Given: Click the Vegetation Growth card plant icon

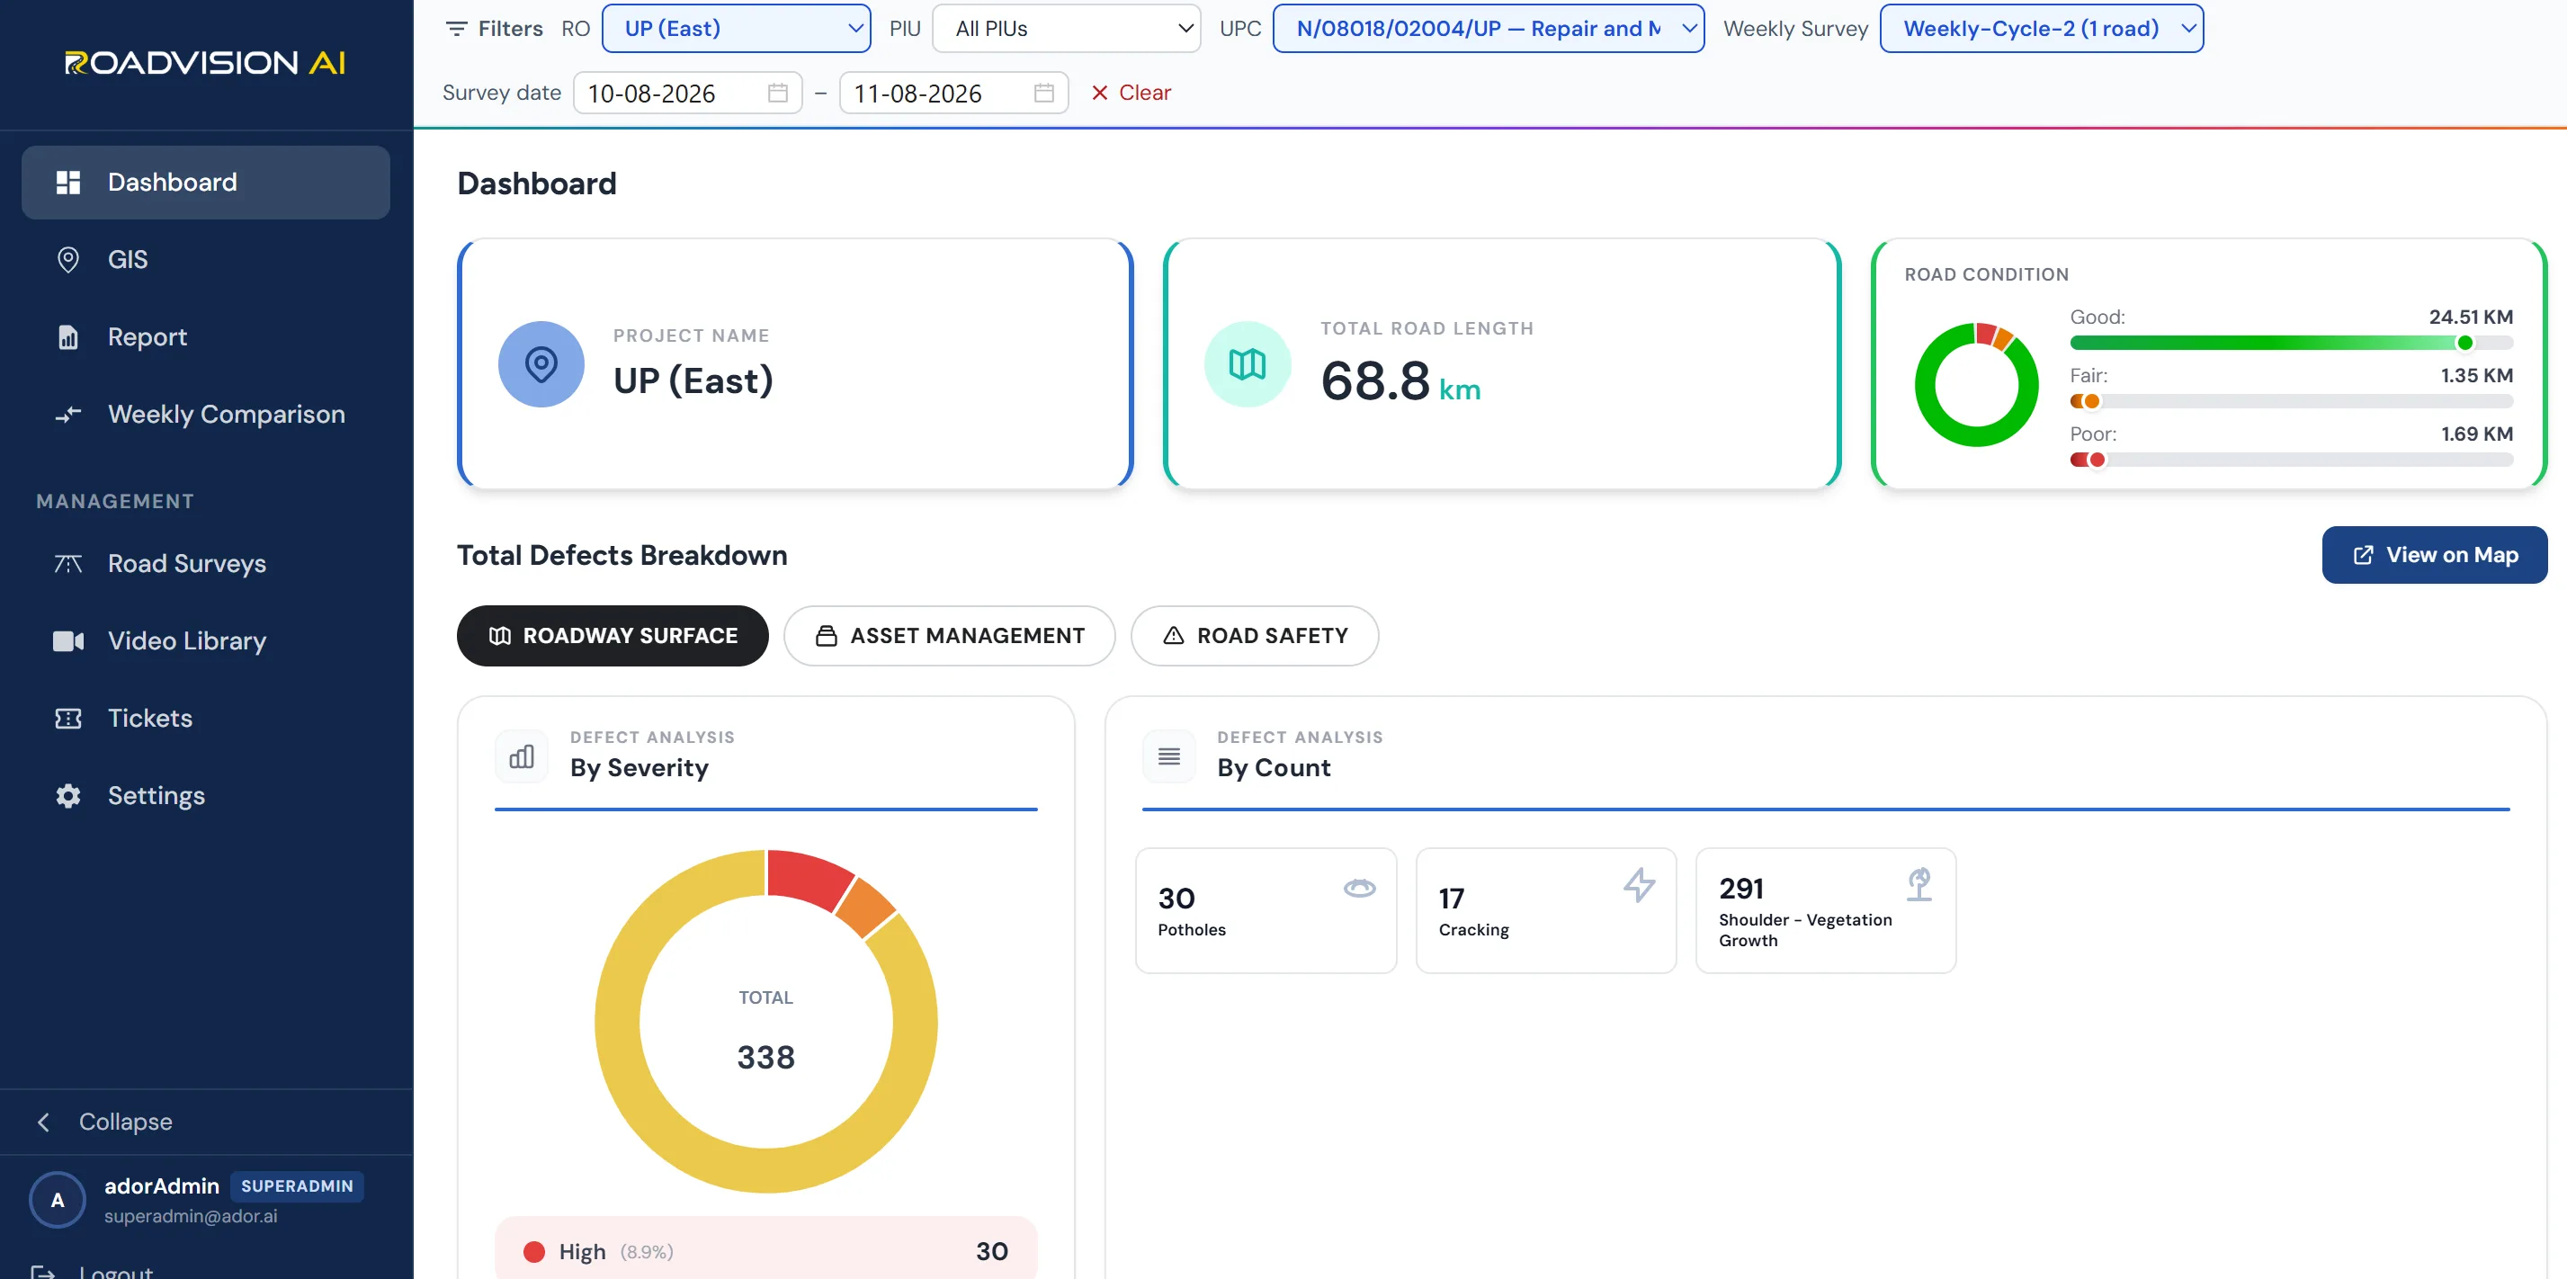Looking at the screenshot, I should click(x=1919, y=884).
